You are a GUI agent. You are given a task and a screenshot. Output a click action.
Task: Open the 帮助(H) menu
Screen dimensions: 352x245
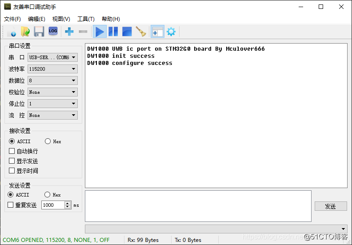pos(111,19)
